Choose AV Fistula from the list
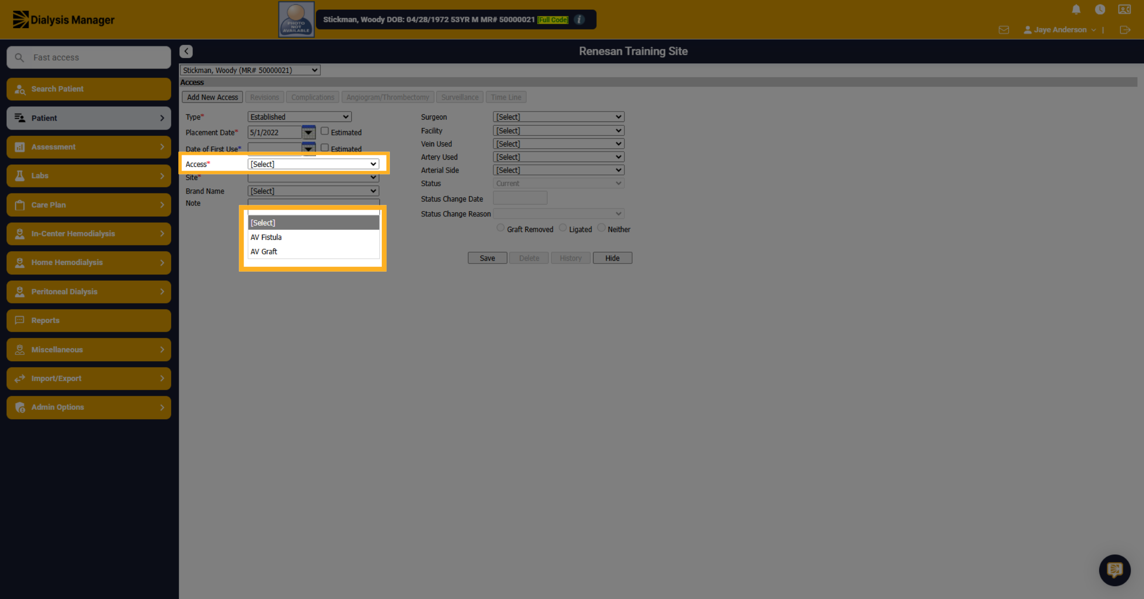Image resolution: width=1144 pixels, height=599 pixels. click(x=313, y=237)
